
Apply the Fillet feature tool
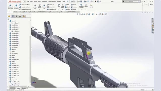coord(59,6)
